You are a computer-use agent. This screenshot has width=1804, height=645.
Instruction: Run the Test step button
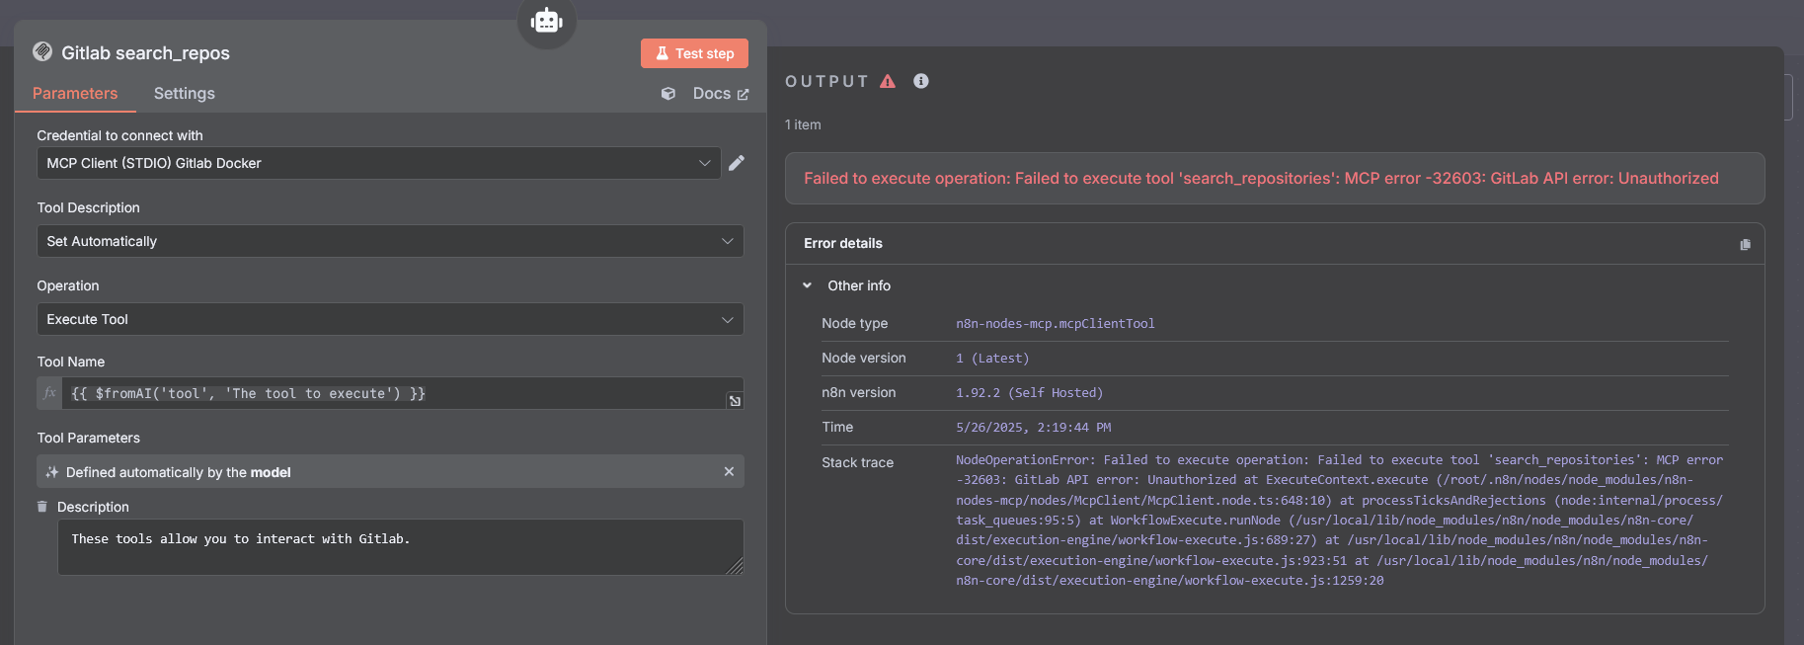pos(694,53)
